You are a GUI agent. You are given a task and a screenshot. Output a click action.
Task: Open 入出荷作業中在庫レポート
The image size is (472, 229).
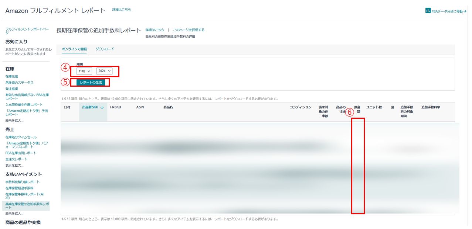[x=24, y=105]
